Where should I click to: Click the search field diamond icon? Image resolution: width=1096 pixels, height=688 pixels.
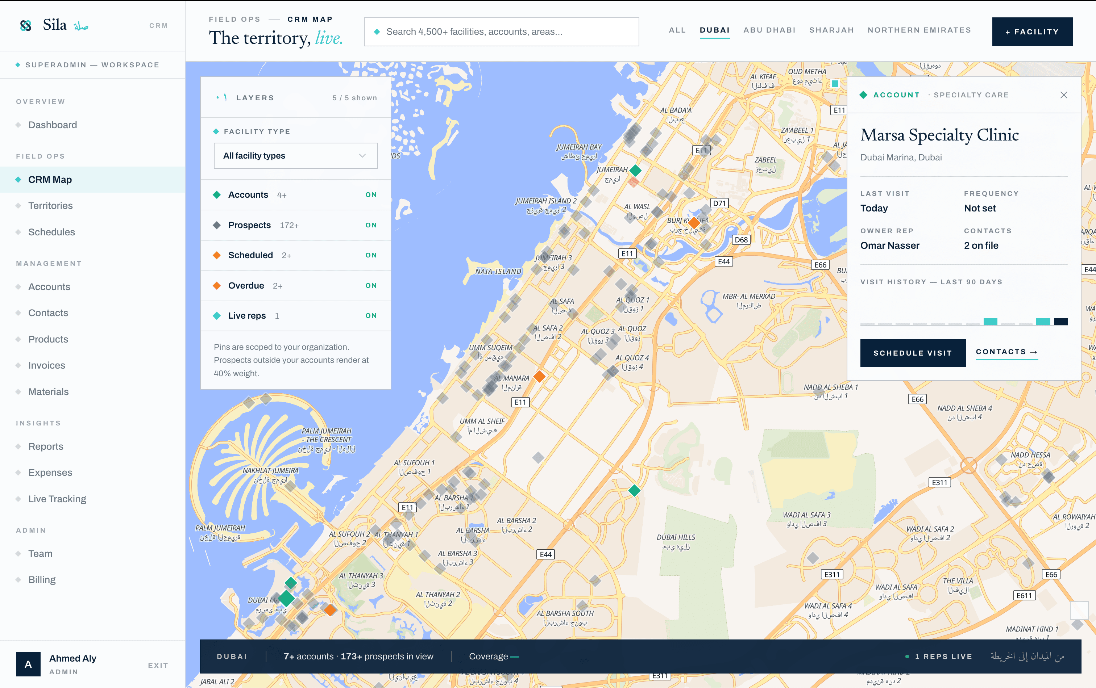tap(377, 32)
